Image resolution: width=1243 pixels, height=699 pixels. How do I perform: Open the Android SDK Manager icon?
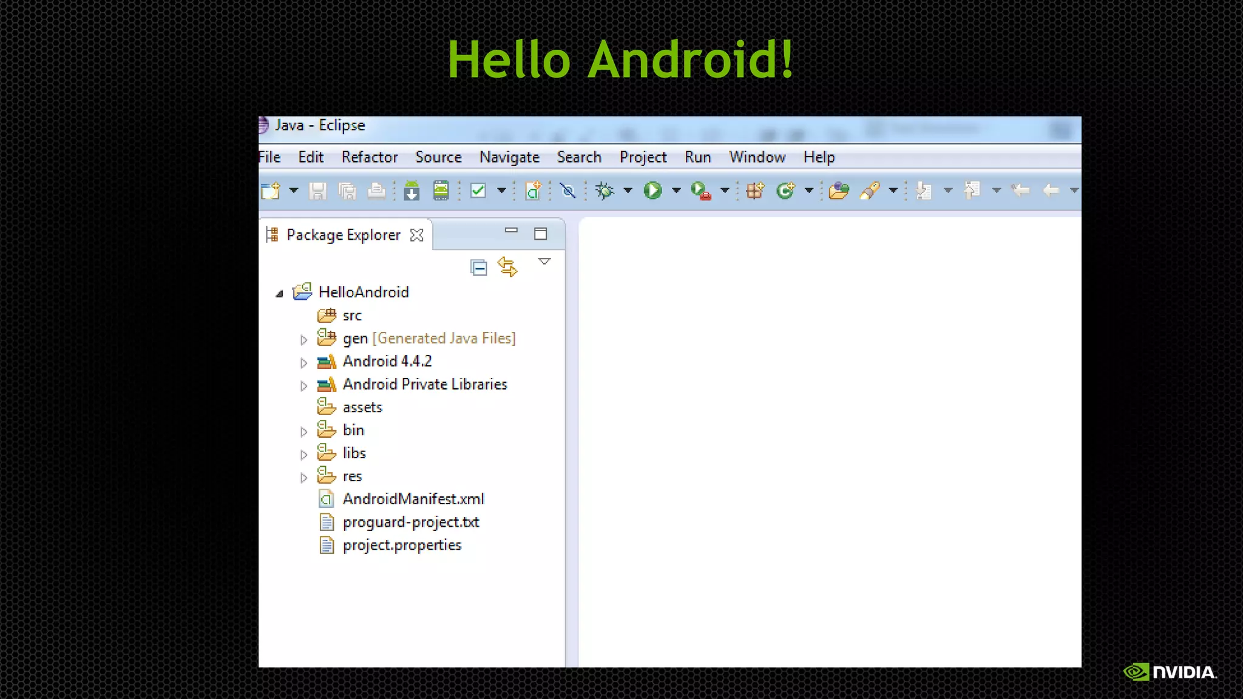coord(412,191)
